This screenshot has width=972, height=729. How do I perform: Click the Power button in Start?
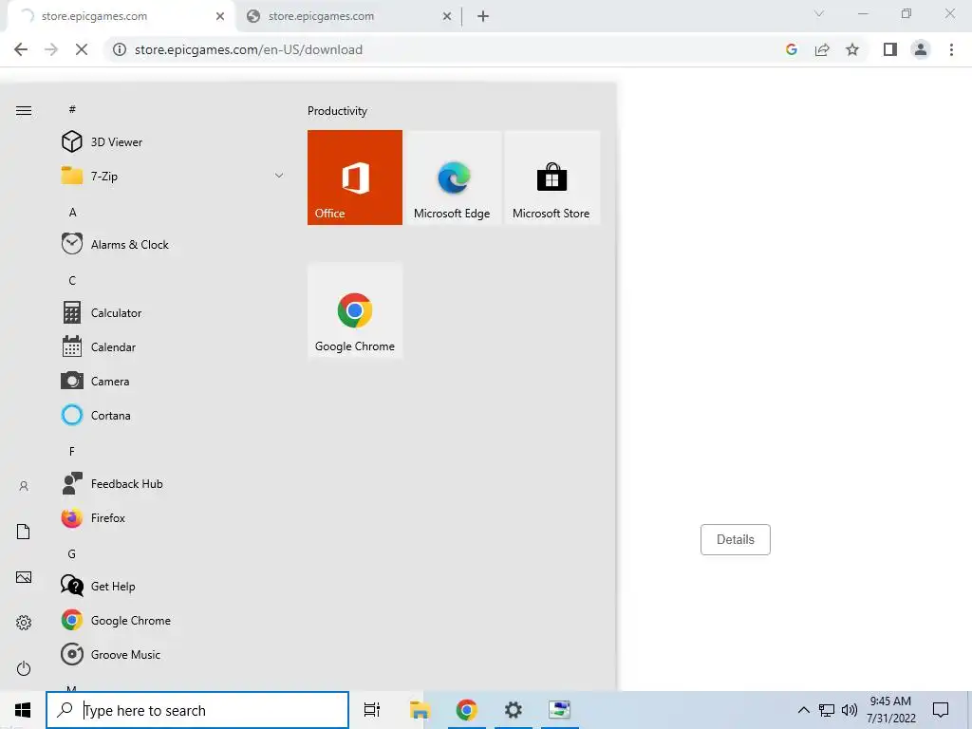tap(24, 668)
